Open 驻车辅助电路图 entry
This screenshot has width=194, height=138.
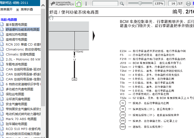(16, 124)
